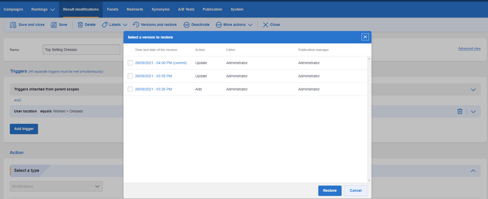Open the Rankings menu
The width and height of the screenshot is (488, 199).
[x=43, y=9]
